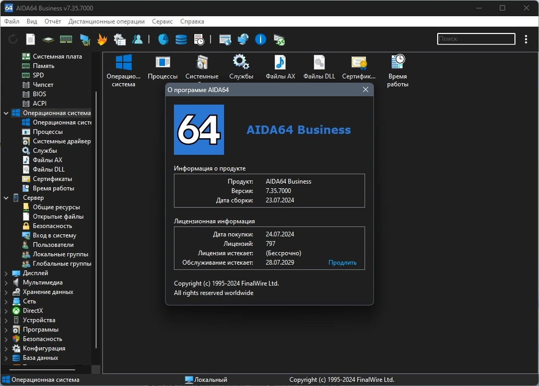The width and height of the screenshot is (539, 386).
Task: Select Чипсет in the tree
Action: click(38, 85)
